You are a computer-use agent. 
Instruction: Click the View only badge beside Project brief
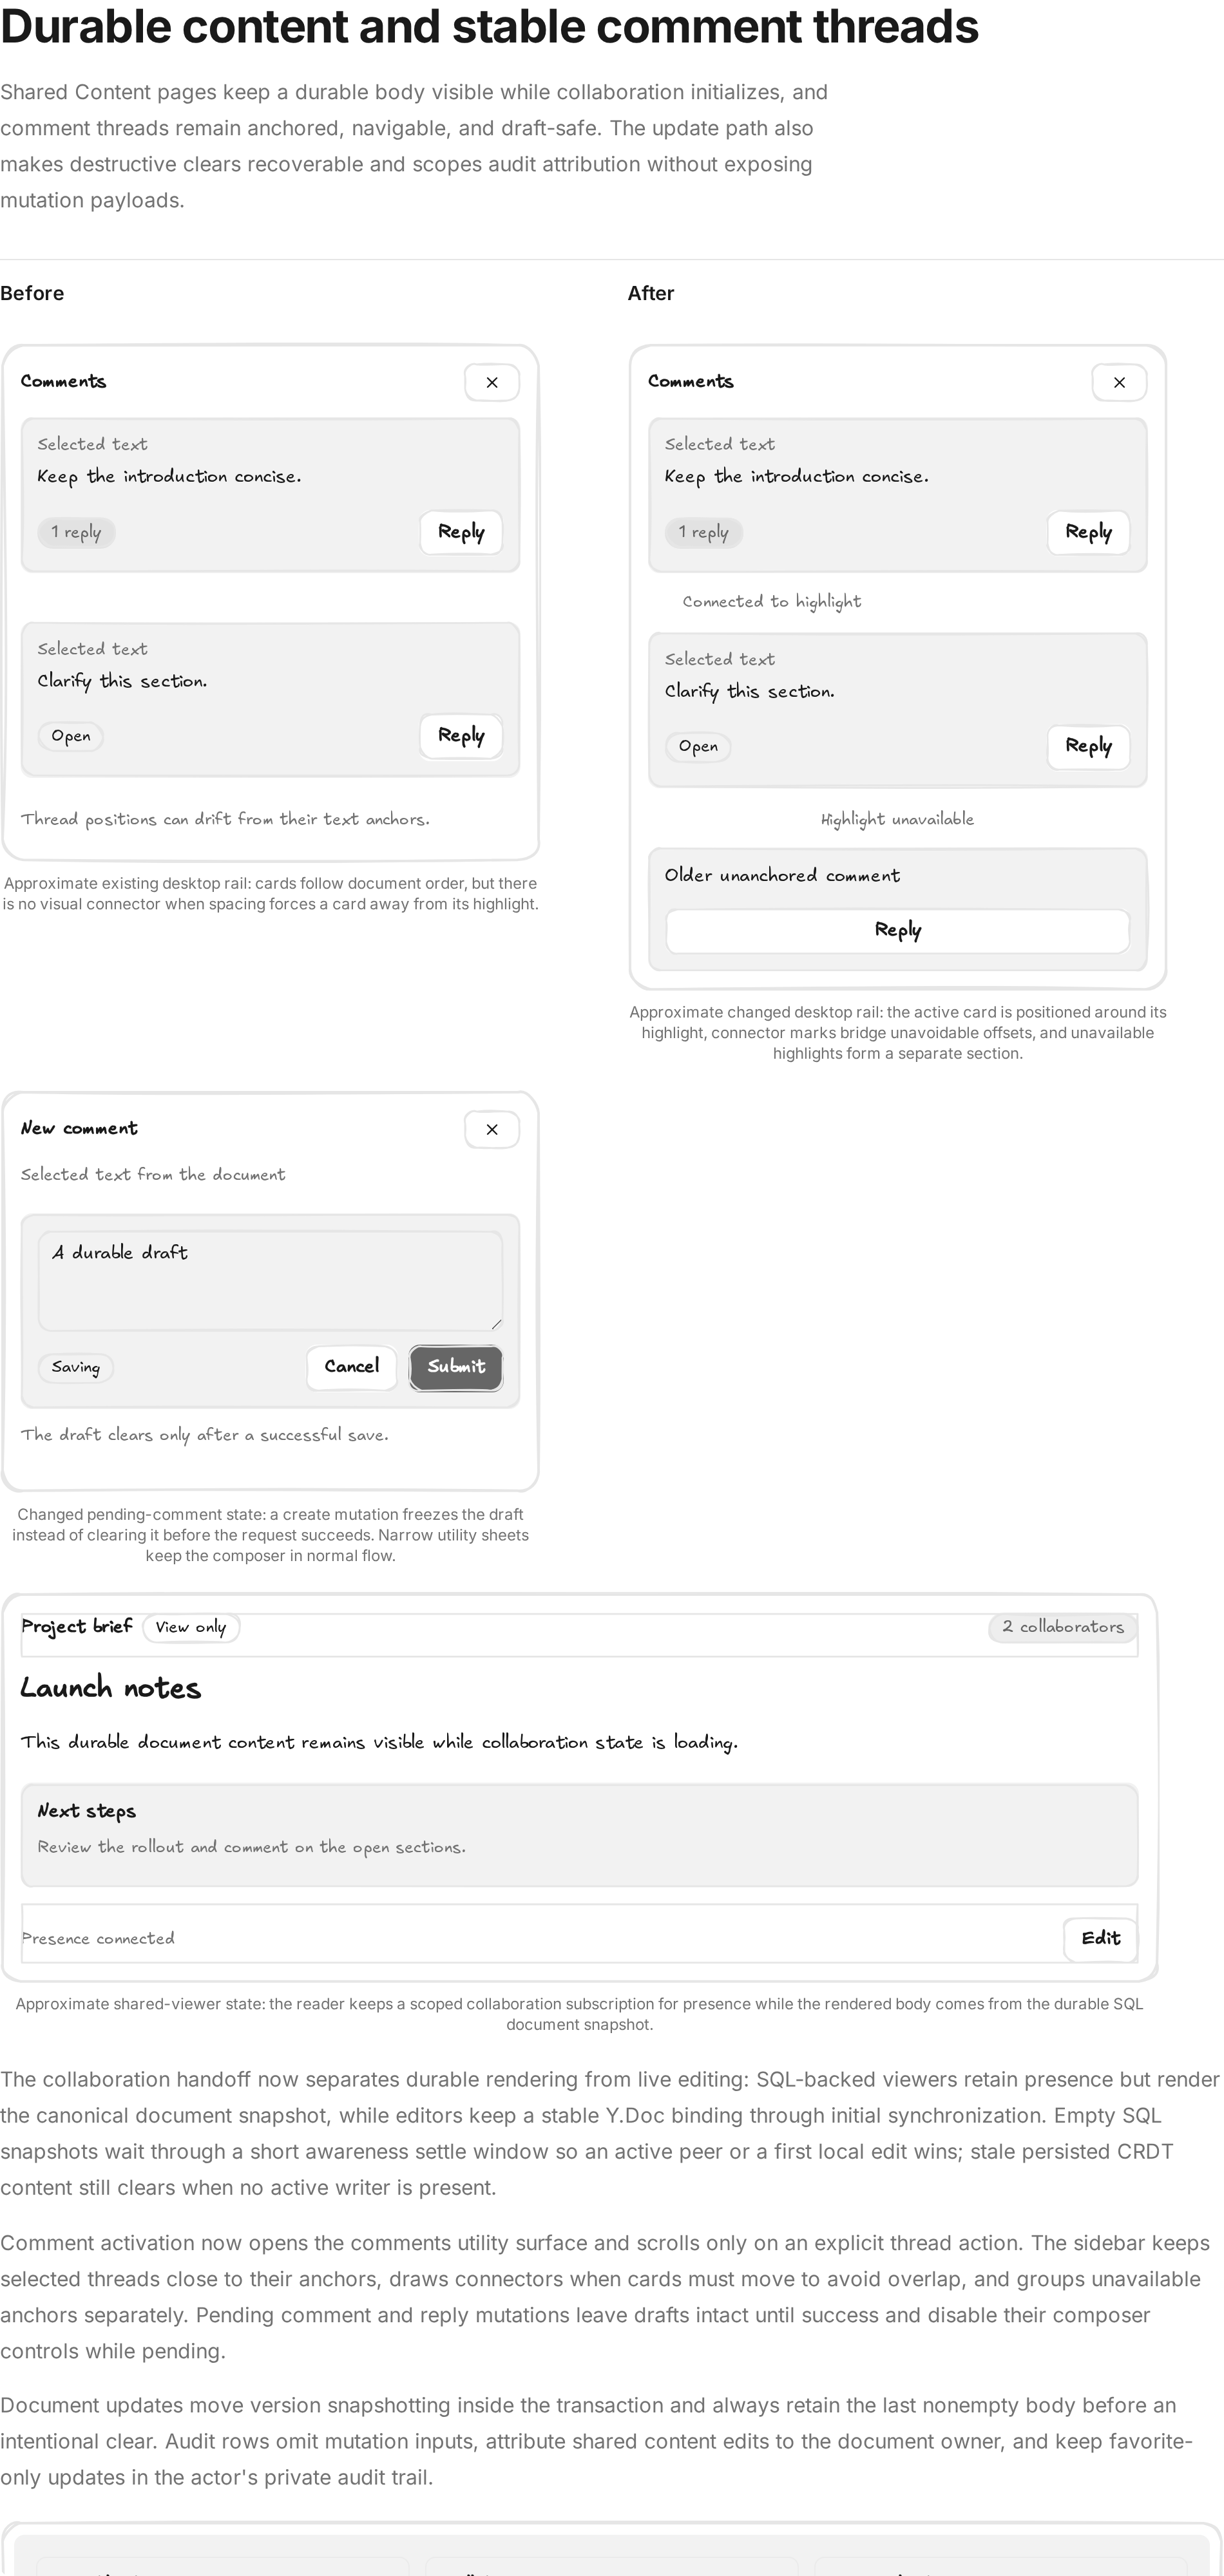click(191, 1627)
